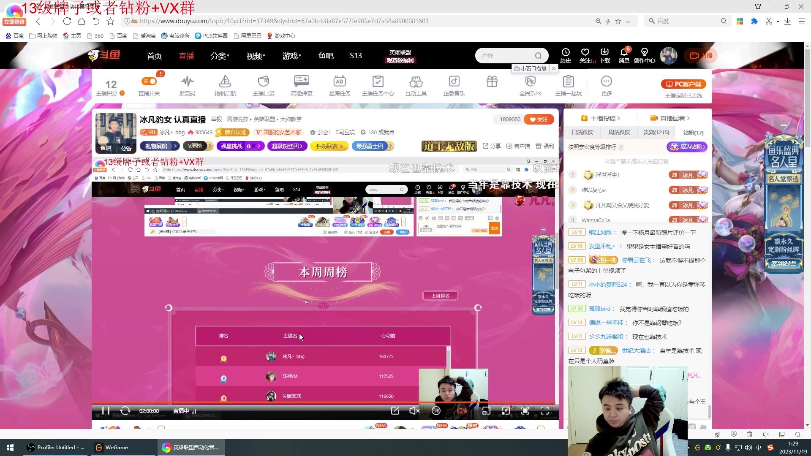Toggle the 直播开关 live switch
Screen dimensions: 811x456
point(149,81)
